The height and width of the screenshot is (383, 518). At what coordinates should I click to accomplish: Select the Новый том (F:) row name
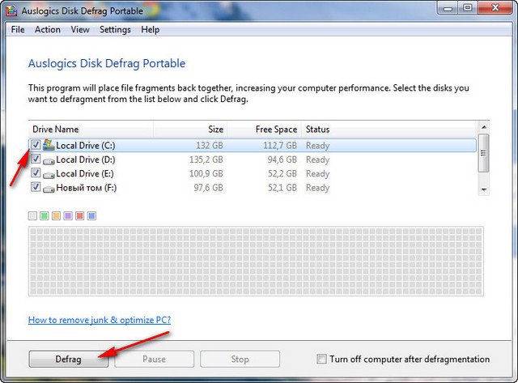pyautogui.click(x=87, y=188)
